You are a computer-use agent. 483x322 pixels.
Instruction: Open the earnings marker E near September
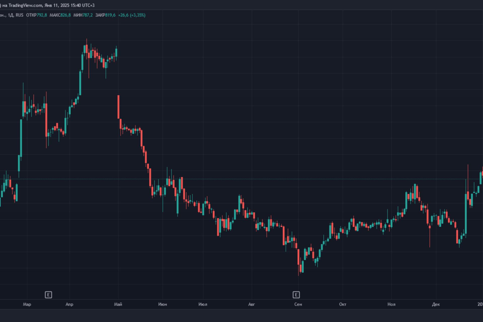point(296,295)
